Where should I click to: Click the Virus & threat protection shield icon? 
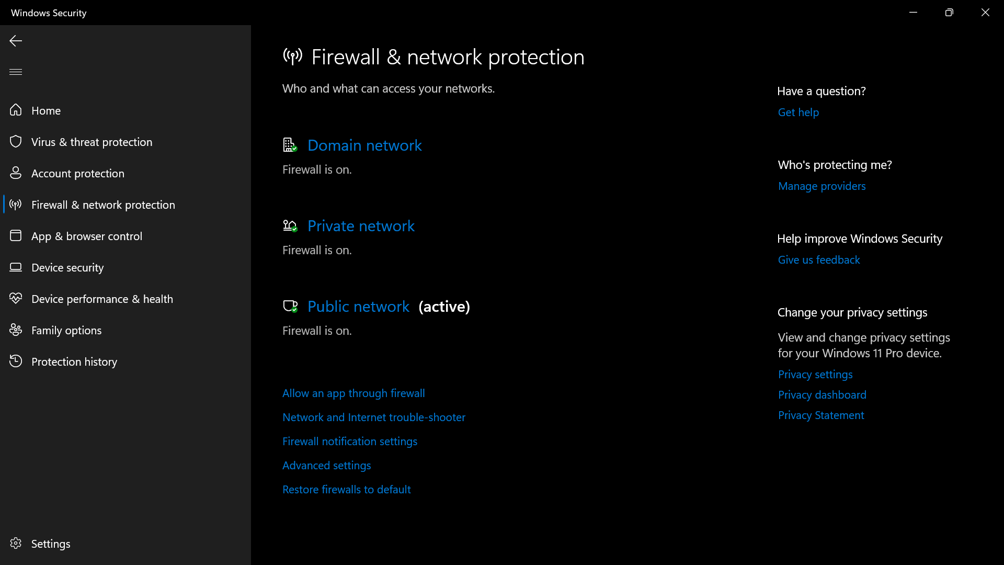click(16, 142)
